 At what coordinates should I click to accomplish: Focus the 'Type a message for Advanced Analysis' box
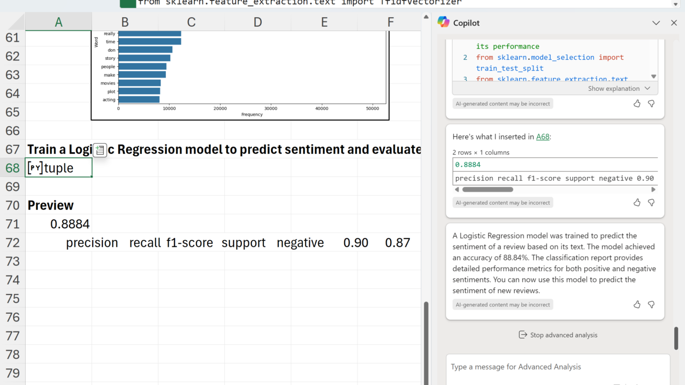[557, 367]
